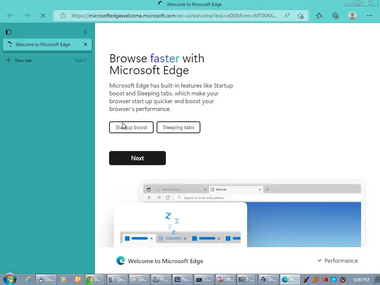Switch to the Un... taskbar window
380x285 pixels.
[140, 279]
